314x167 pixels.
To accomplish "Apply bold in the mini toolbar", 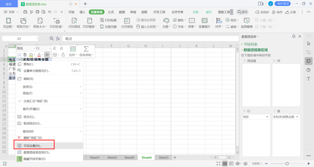I will [x=25, y=55].
